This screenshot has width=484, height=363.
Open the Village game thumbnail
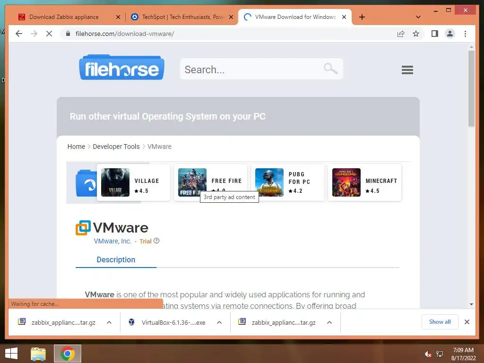point(115,182)
